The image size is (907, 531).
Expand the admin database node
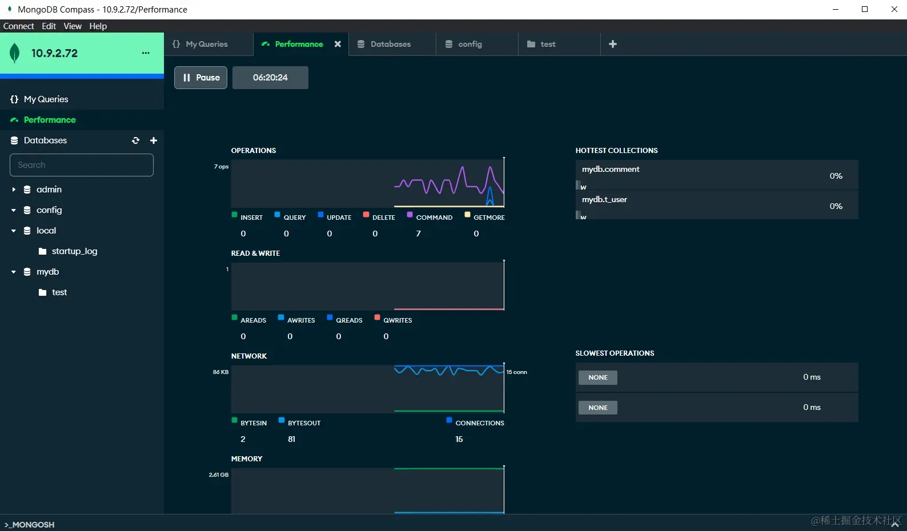[14, 190]
